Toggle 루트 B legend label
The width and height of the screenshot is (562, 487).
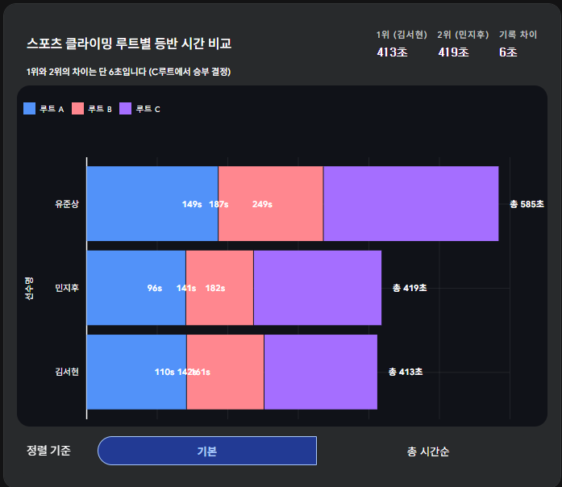[100, 110]
